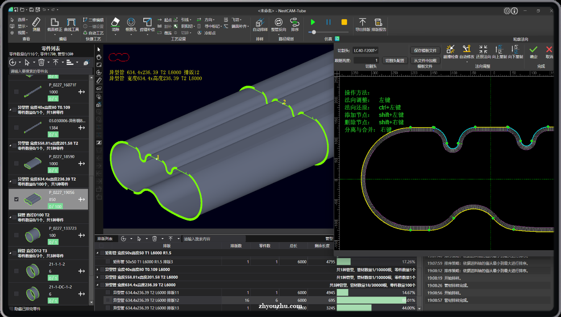
Task: Click 向上复制 copy upward icon
Action: (x=499, y=52)
